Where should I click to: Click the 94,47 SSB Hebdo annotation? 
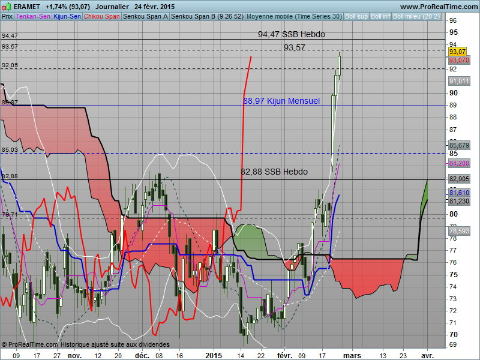[292, 34]
